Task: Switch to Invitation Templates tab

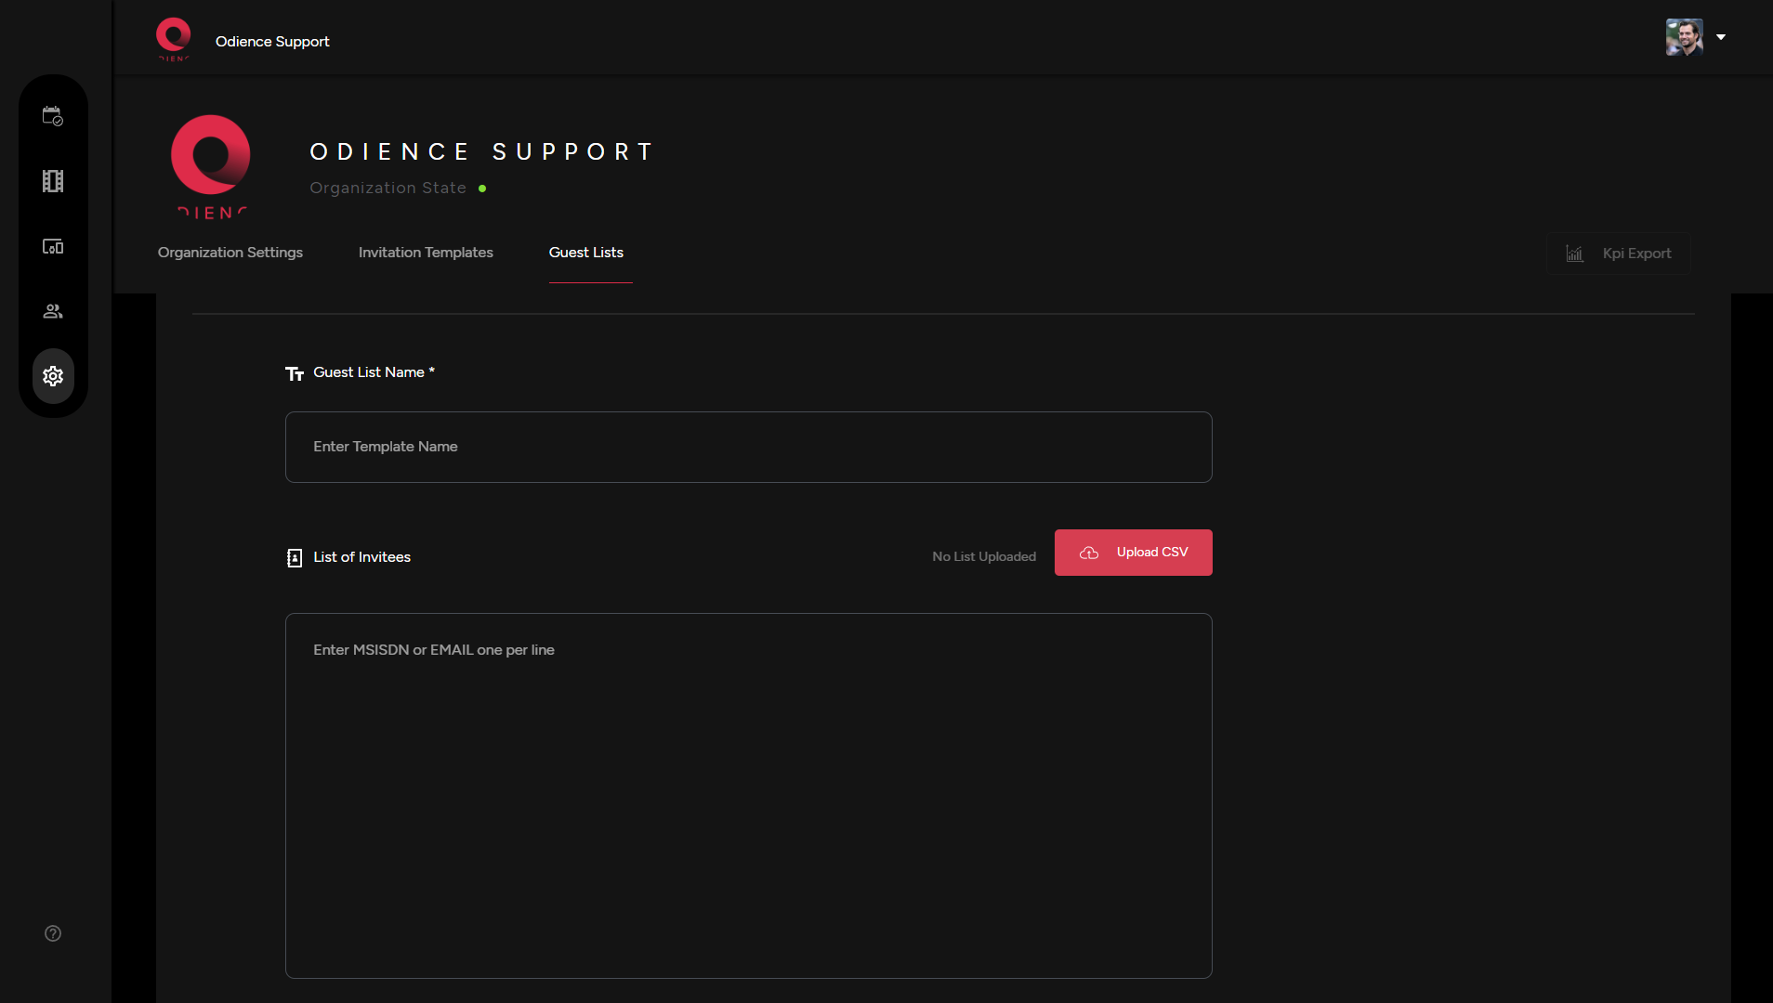Action: (426, 253)
